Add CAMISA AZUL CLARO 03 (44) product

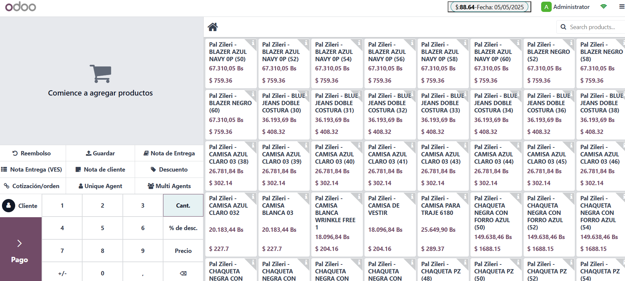click(496, 166)
